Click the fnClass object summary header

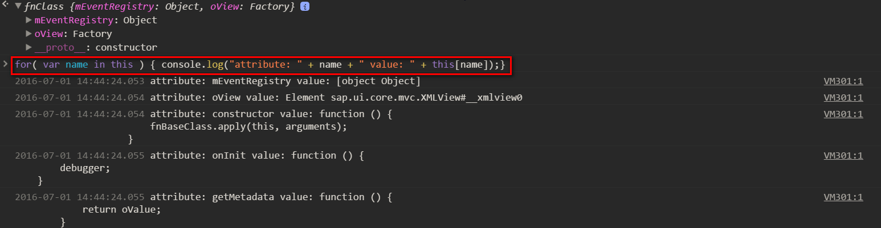[160, 7]
